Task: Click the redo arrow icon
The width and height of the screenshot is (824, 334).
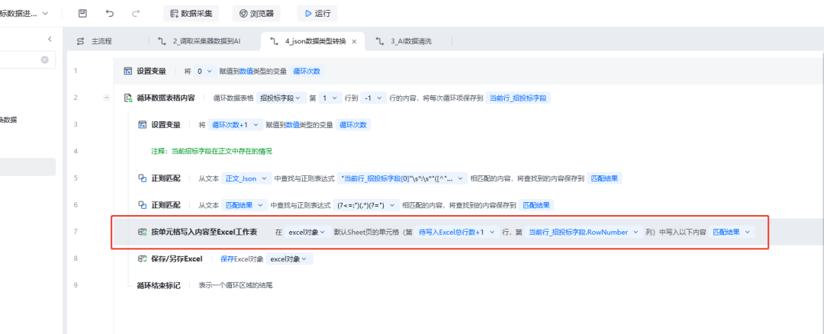Action: tap(136, 14)
